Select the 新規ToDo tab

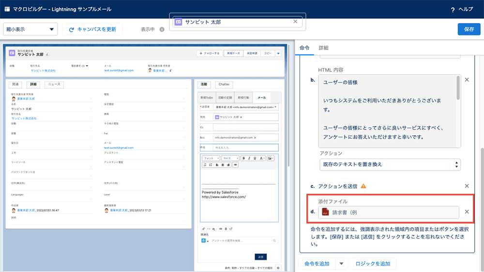click(x=207, y=98)
